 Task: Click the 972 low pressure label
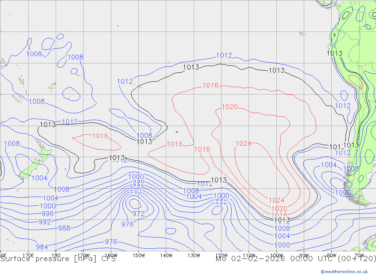[x=139, y=213]
